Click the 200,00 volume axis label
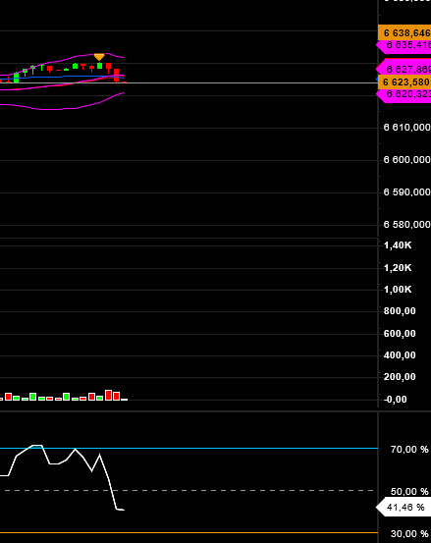Screen dimensions: 431x543 [400, 377]
